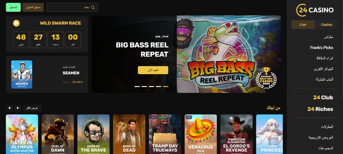Viewport: 343px width, 154px height.
Task: Select the first carousel slide indicator
Action: 137,87
